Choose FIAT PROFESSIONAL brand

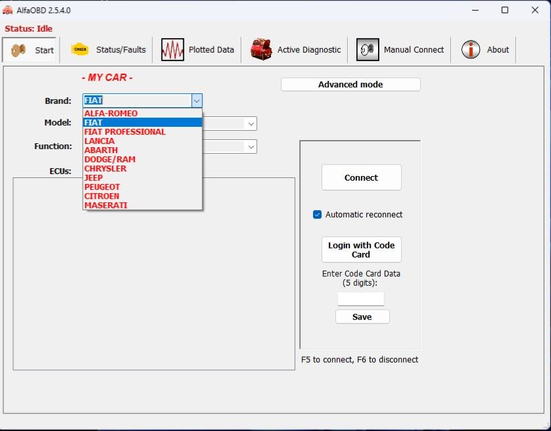tap(142, 131)
